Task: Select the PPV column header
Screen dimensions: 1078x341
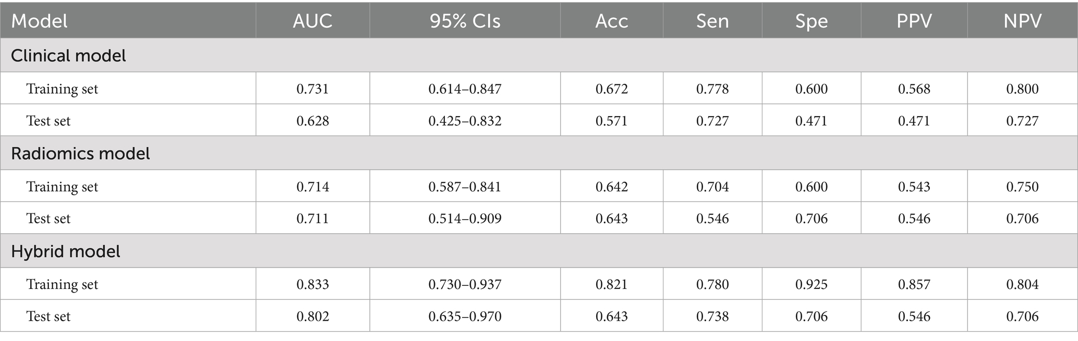Action: pyautogui.click(x=914, y=21)
